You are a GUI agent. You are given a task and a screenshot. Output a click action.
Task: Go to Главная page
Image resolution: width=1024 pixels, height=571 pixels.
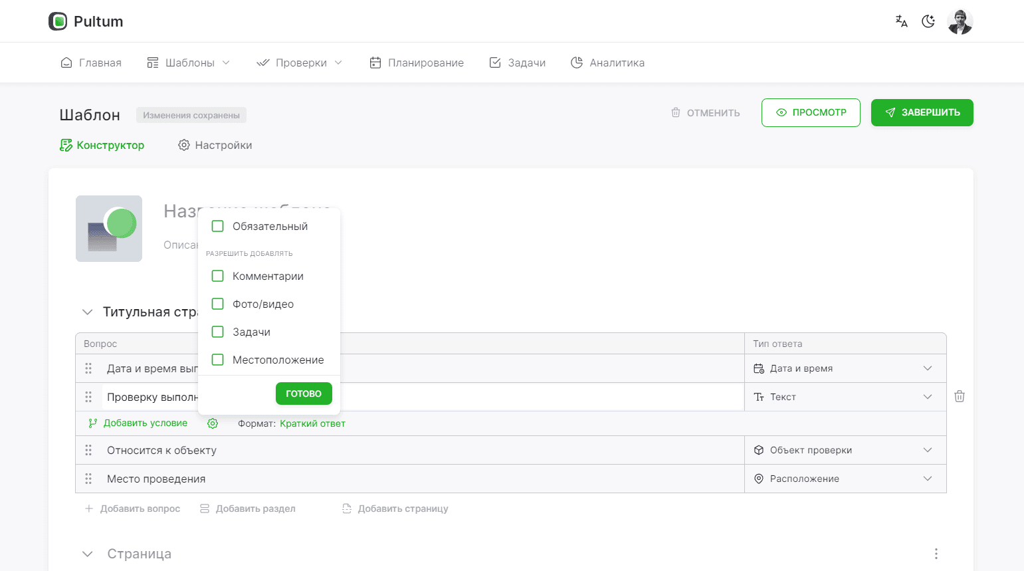coord(91,62)
